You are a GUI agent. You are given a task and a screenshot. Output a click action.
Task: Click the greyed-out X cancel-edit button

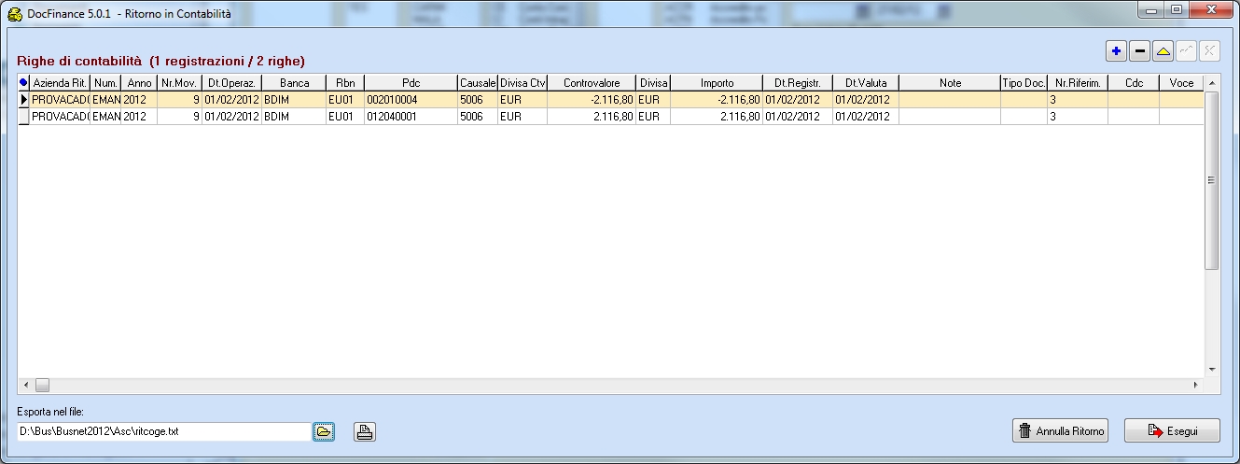pyautogui.click(x=1209, y=51)
